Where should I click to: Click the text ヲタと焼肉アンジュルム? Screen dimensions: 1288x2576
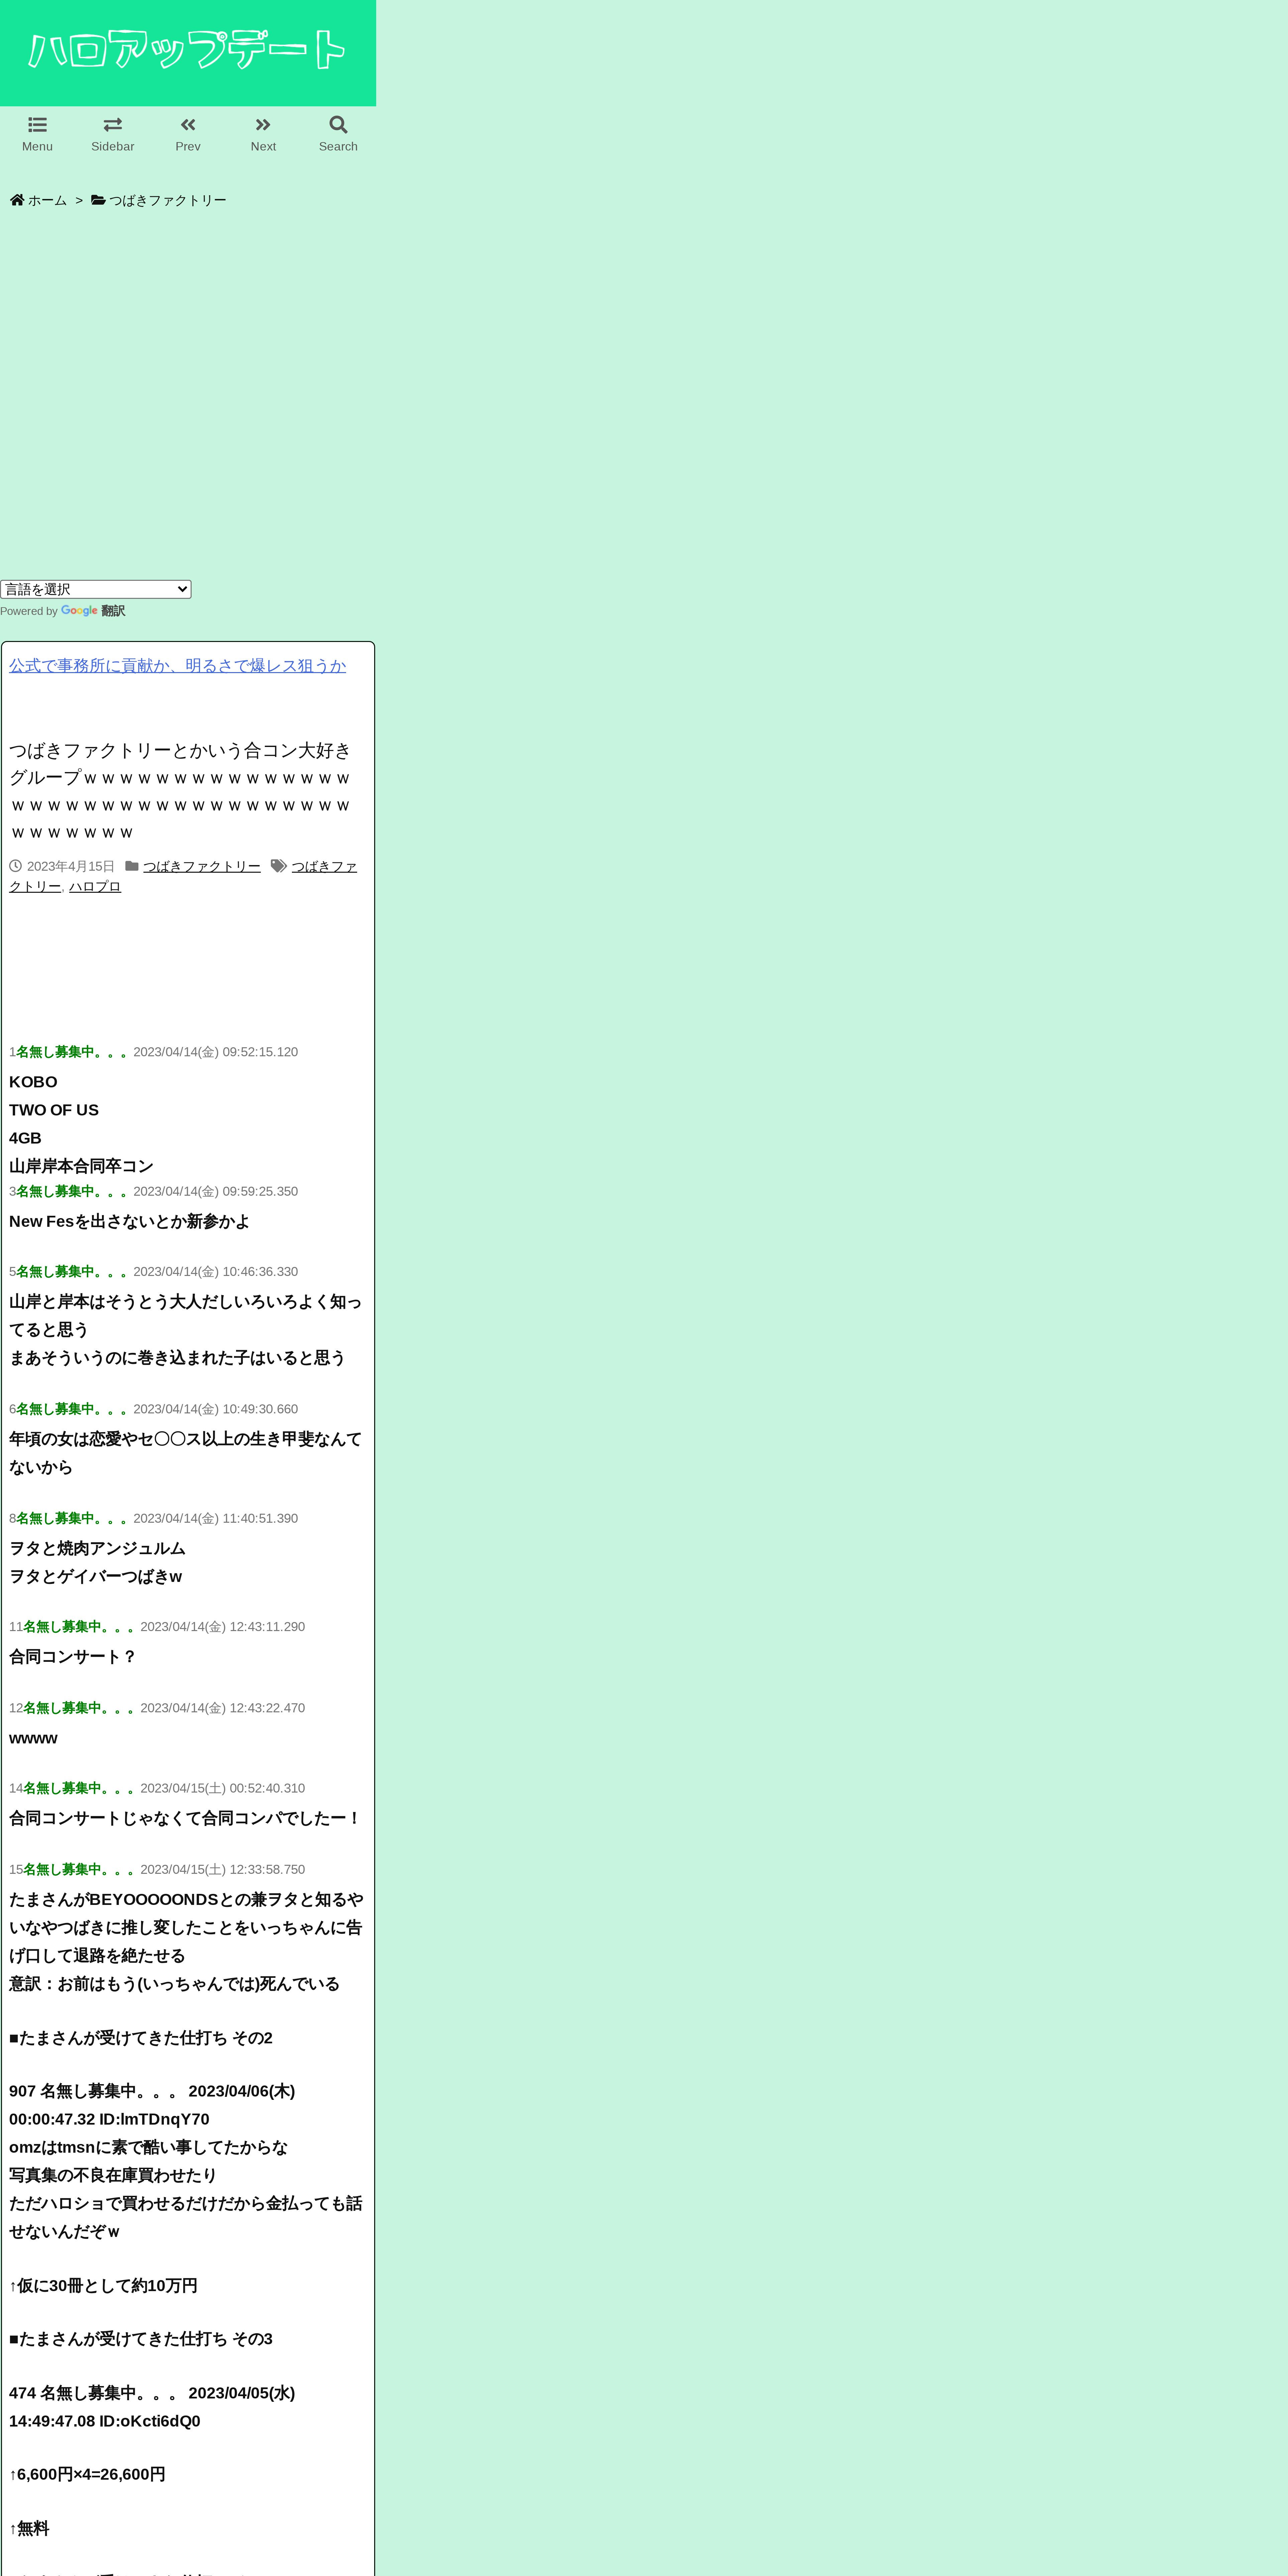pos(98,1548)
